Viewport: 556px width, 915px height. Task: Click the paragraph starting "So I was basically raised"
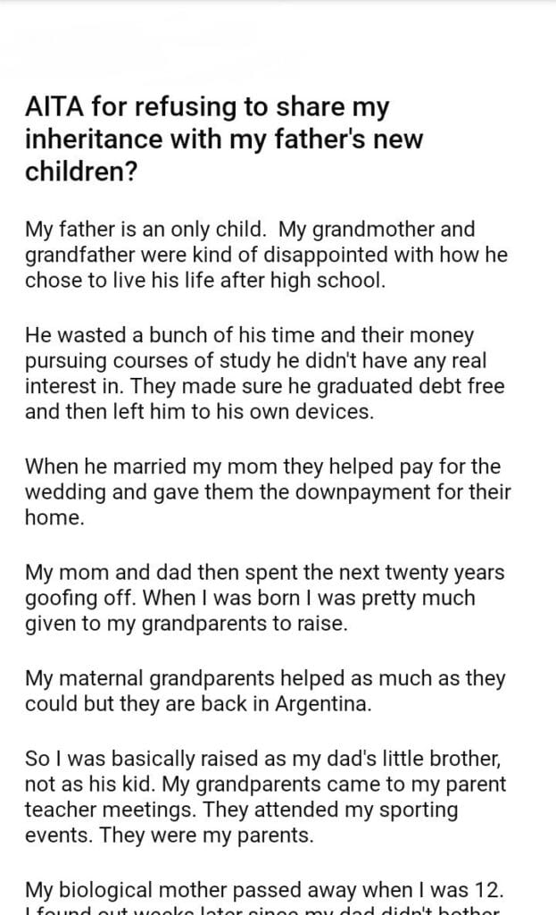[265, 799]
